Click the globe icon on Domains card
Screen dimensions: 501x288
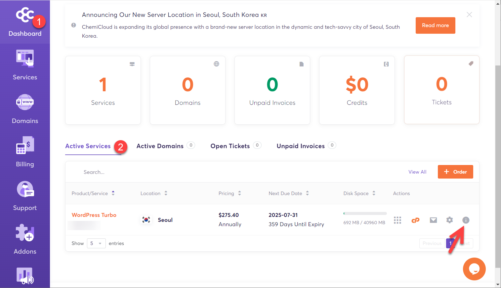(x=216, y=64)
